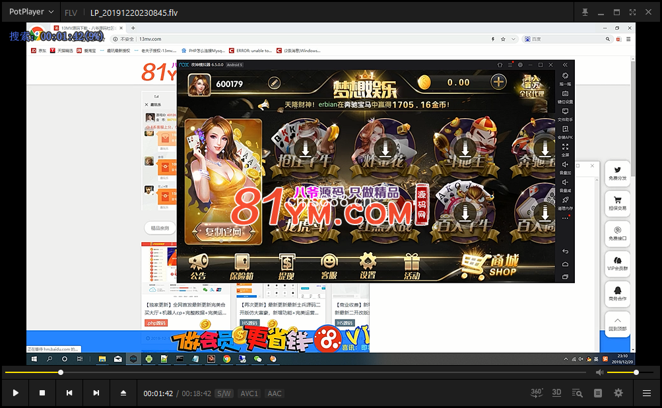Expand the Nox sidebar more (...) options
The height and width of the screenshot is (408, 662).
(x=566, y=219)
